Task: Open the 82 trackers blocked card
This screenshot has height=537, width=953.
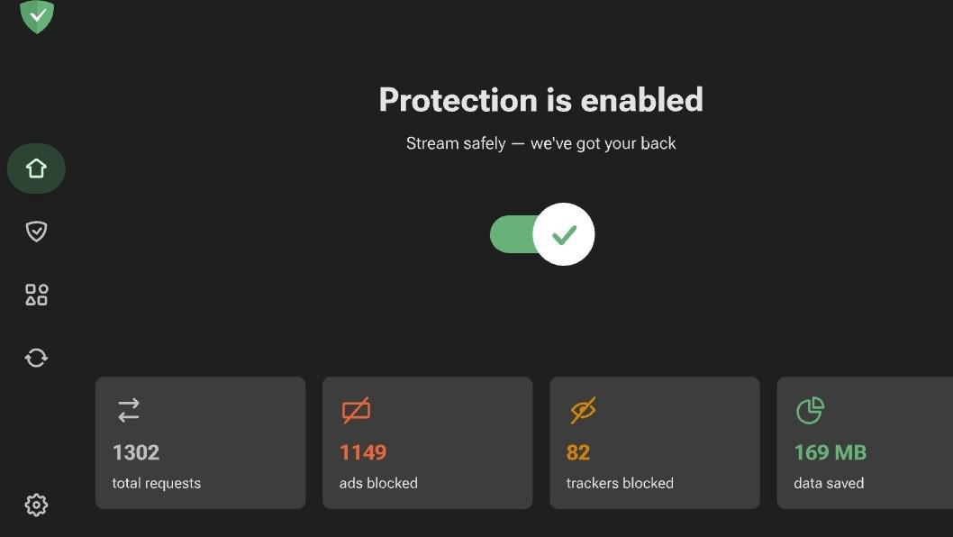Action: 654,442
